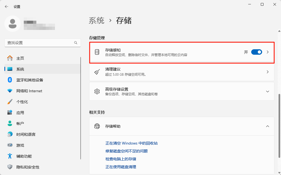The height and width of the screenshot is (175, 281).
Task: Open 存储感知 details via chevron arrow
Action: coord(268,52)
